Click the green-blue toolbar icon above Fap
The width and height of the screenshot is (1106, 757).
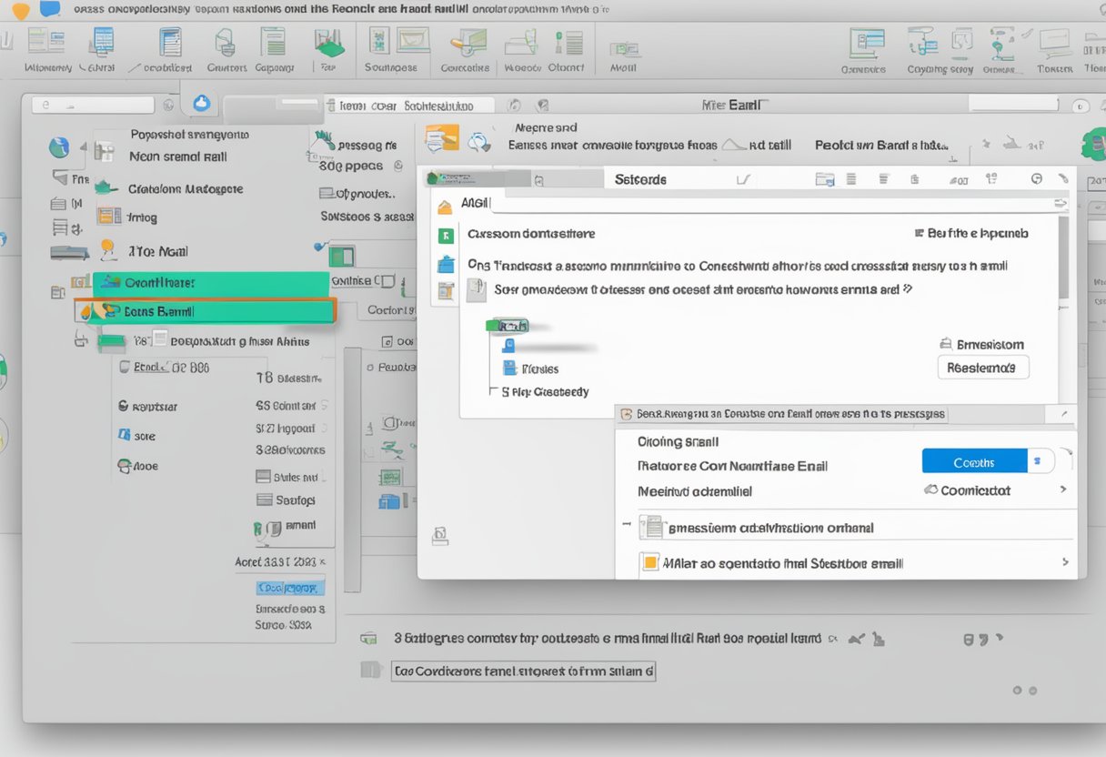click(327, 42)
